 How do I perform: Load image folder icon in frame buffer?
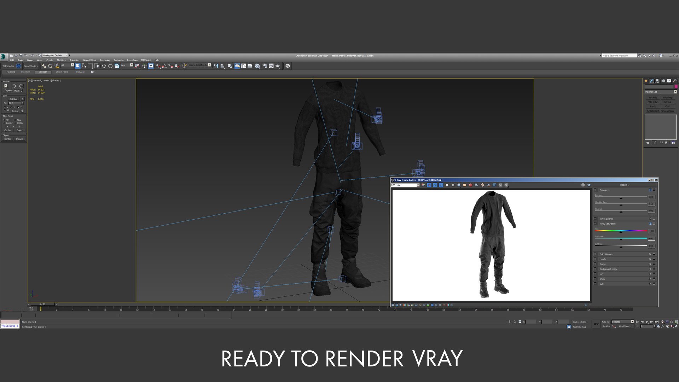pyautogui.click(x=465, y=185)
